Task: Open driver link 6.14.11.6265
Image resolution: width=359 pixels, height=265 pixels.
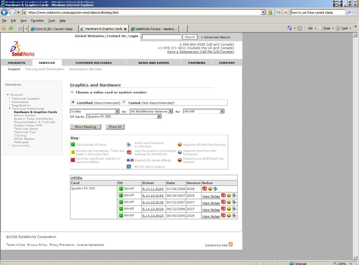Action: pyautogui.click(x=153, y=189)
